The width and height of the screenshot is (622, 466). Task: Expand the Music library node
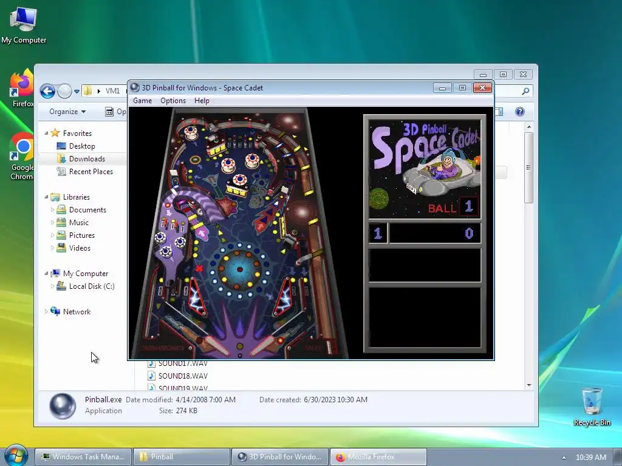coord(52,222)
